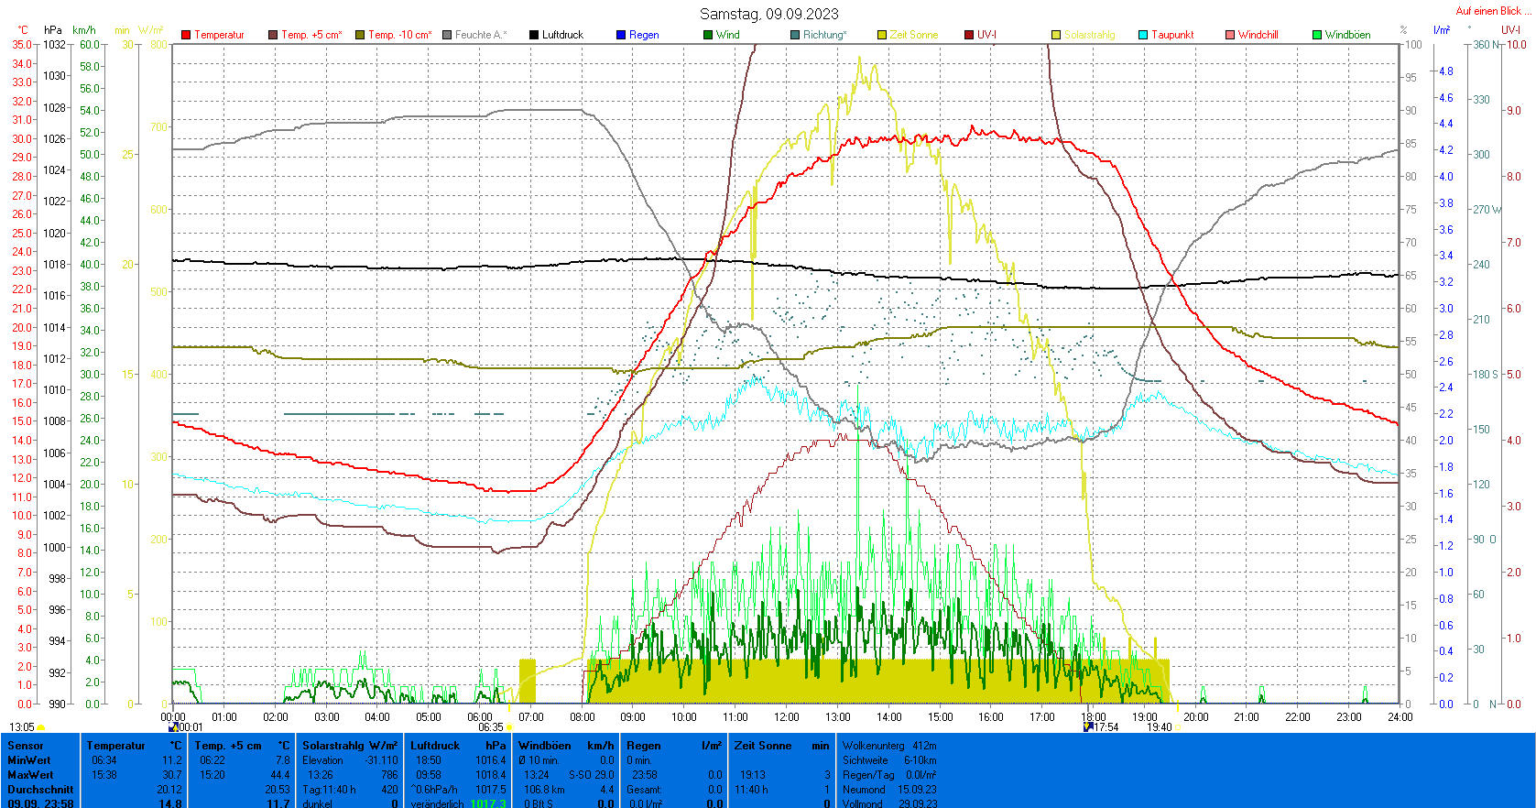Click the sun icon beside 13:05
The width and height of the screenshot is (1536, 808).
pyautogui.click(x=41, y=727)
